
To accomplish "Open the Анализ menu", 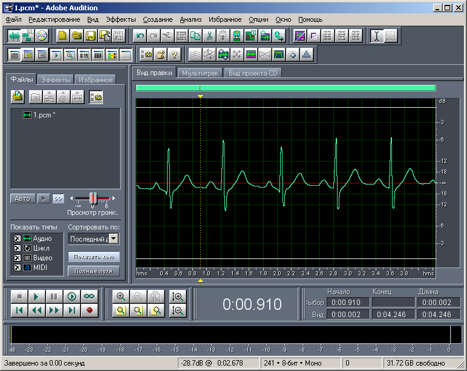I will [x=191, y=19].
